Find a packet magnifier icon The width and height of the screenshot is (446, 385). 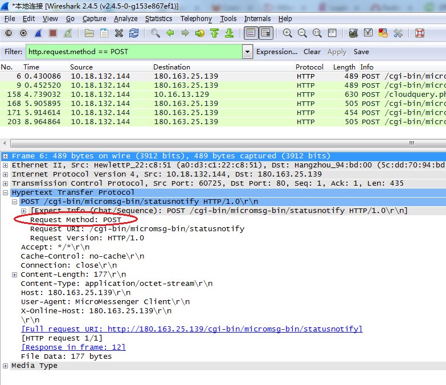(x=156, y=33)
